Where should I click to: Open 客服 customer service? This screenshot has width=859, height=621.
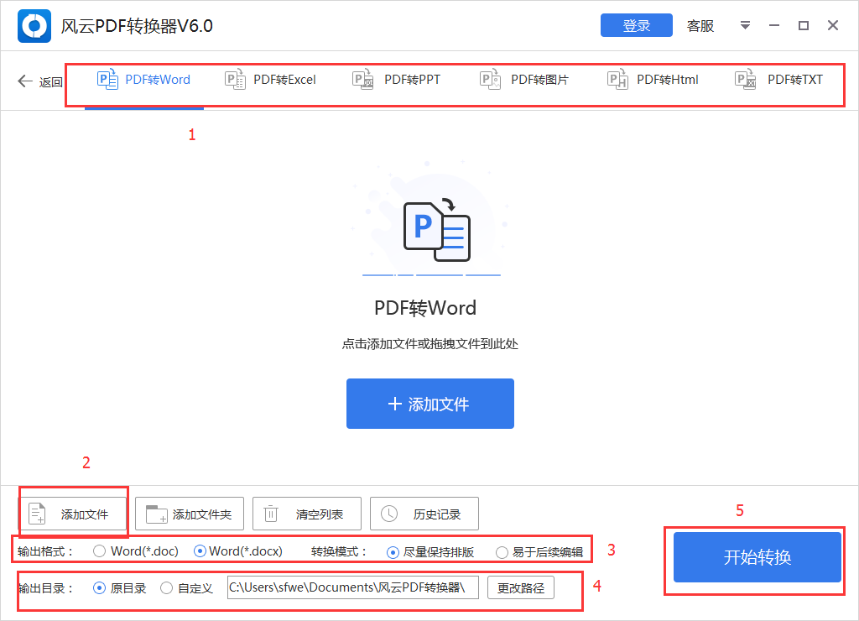click(700, 26)
